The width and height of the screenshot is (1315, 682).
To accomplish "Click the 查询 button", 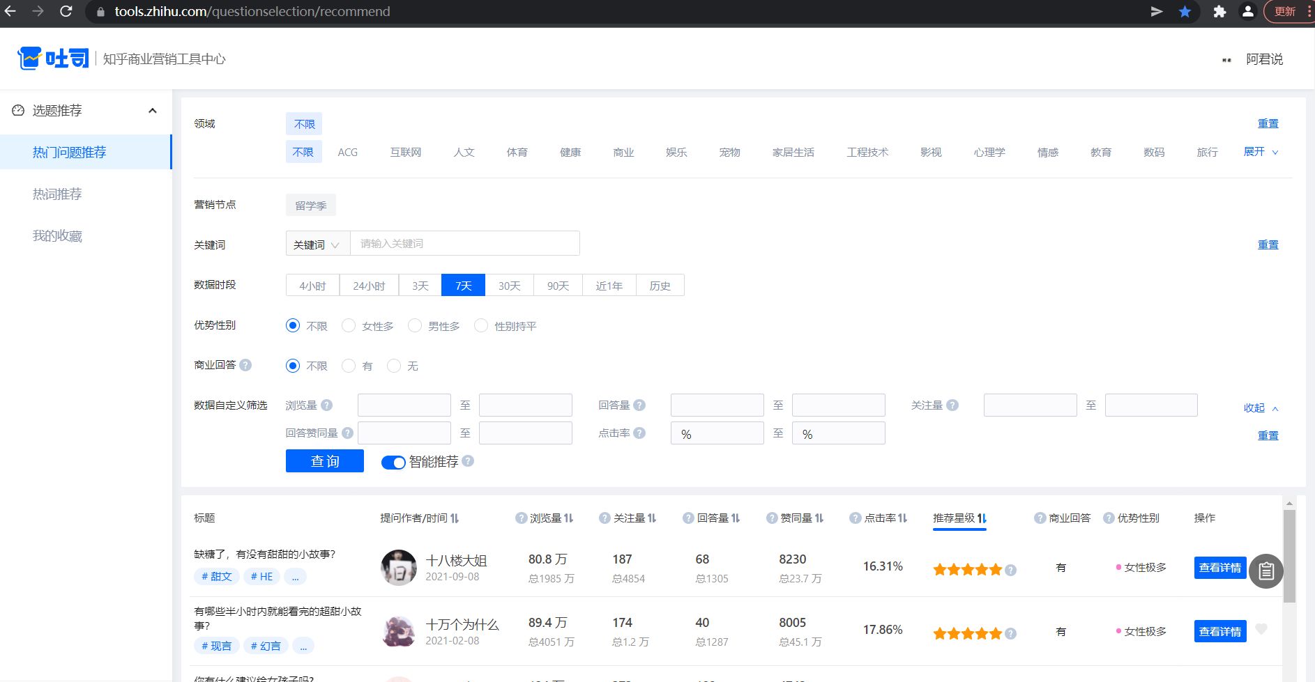I will [x=325, y=461].
